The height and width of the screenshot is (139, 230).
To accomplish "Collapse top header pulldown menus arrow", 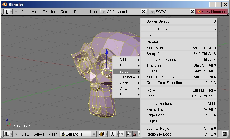I will [x=16, y=12].
